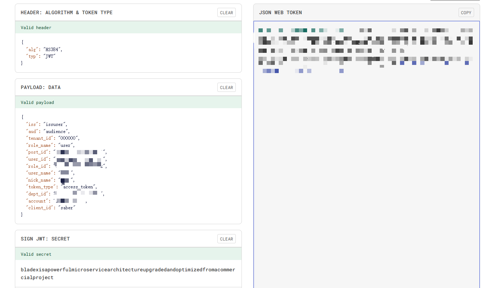Screen dimensions: 489x288
Task: Place cursor on the "typ": "JWT" line
Action: click(41, 56)
